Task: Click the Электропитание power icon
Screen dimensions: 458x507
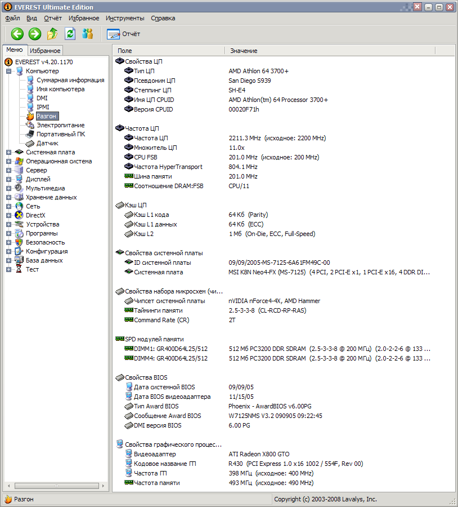Action: (x=30, y=125)
